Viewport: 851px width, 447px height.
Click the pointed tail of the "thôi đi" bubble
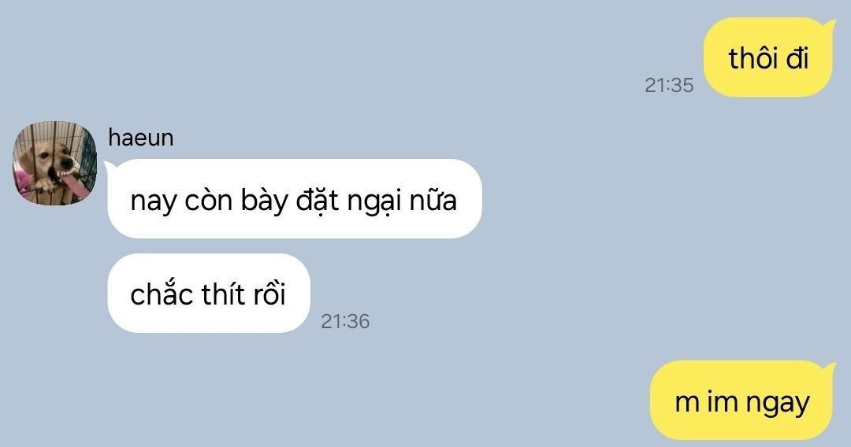point(828,24)
